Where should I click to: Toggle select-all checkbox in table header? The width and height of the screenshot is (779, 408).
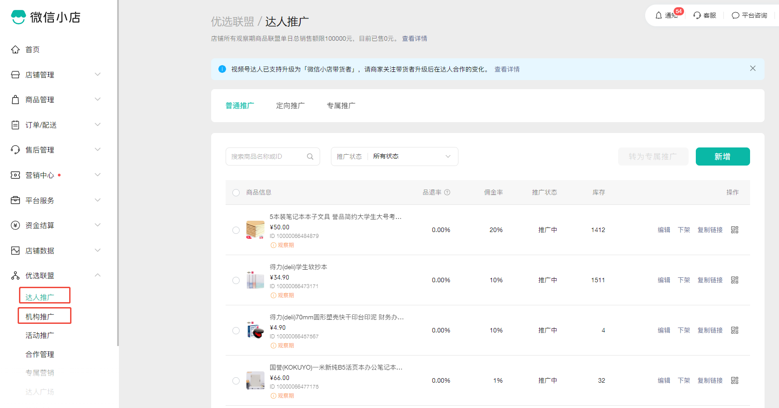click(x=236, y=193)
